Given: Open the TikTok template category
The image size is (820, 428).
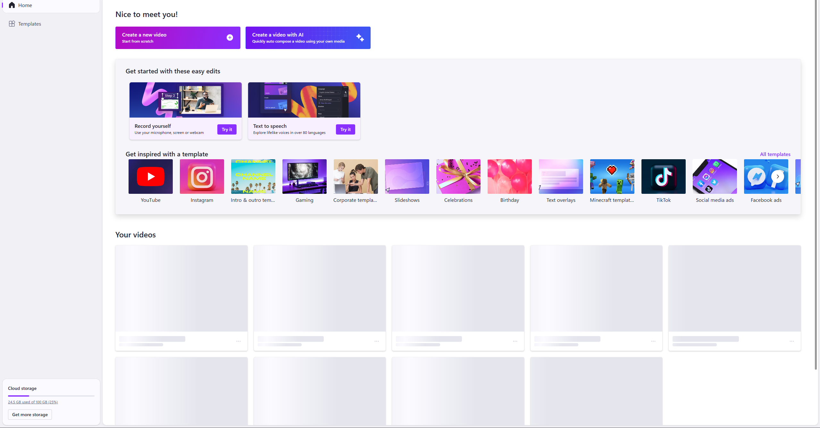Looking at the screenshot, I should (663, 177).
